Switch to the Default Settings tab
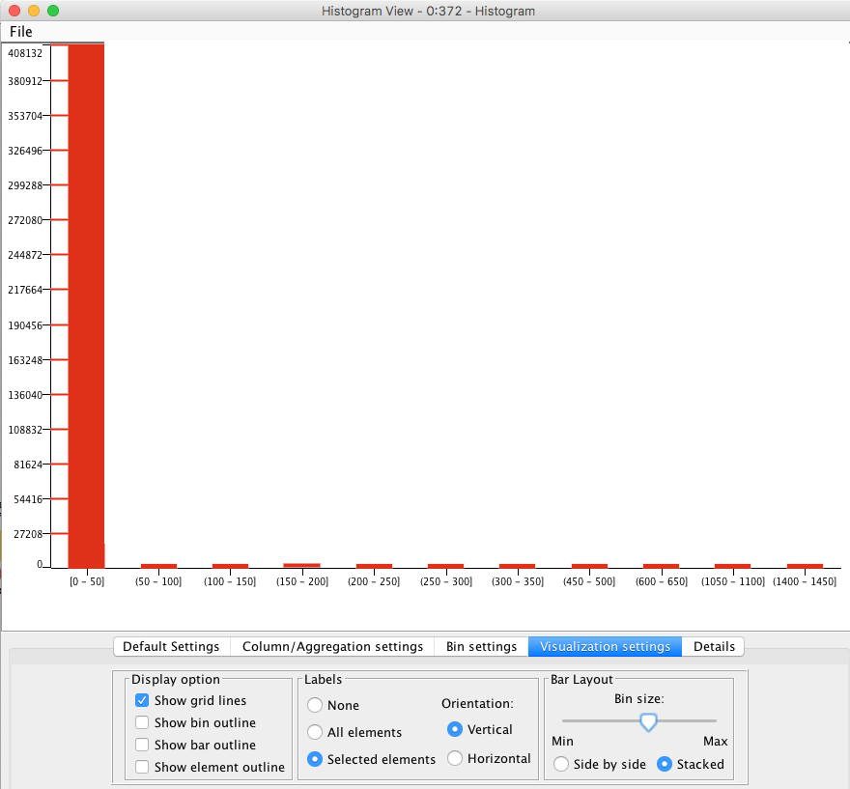 (171, 646)
